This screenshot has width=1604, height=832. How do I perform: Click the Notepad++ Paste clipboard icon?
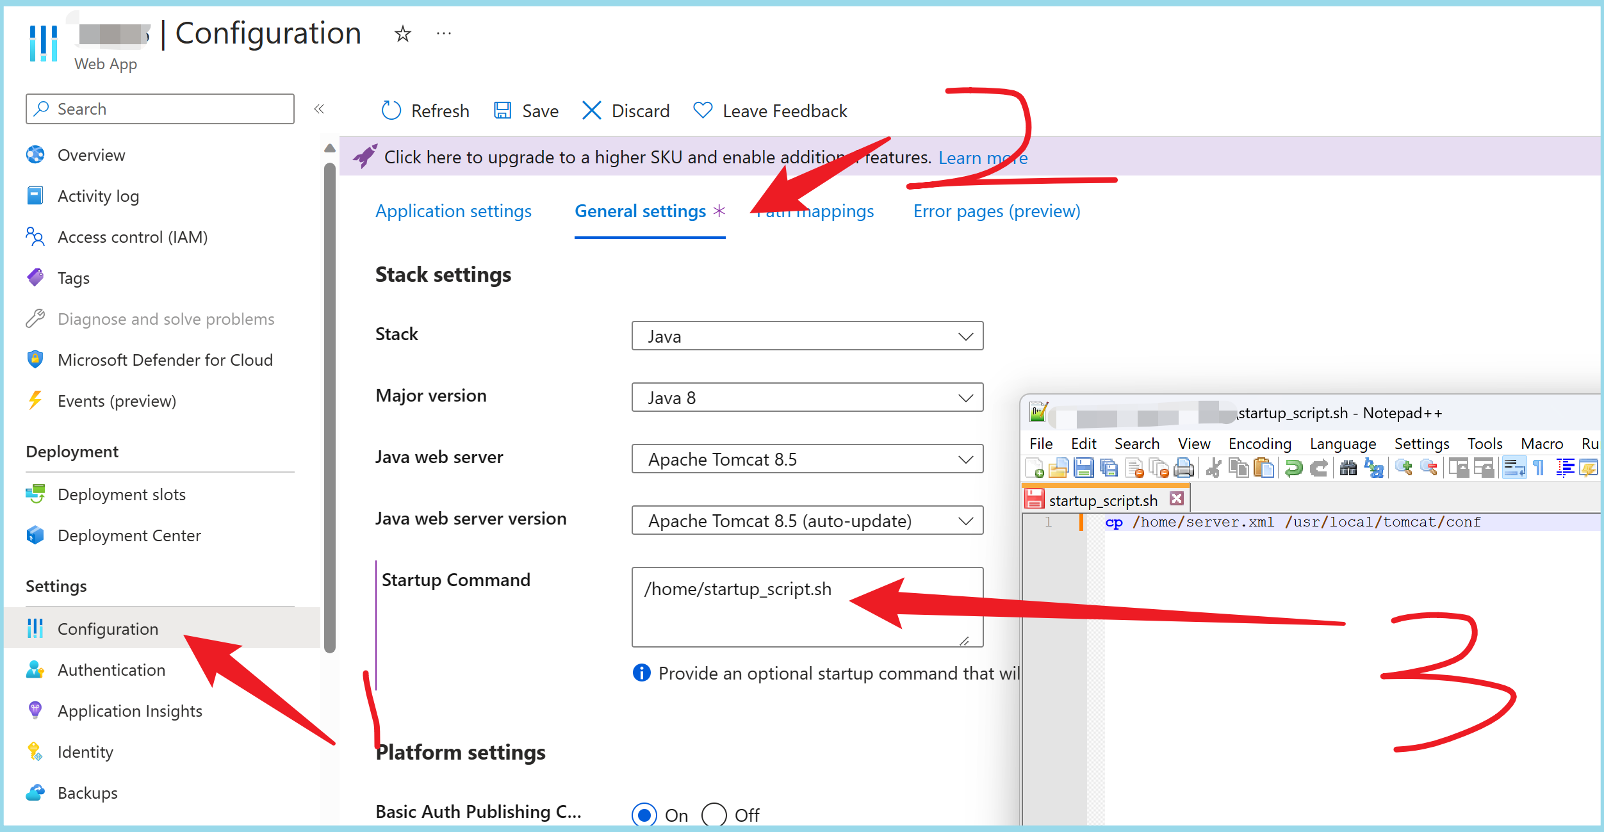pyautogui.click(x=1263, y=468)
